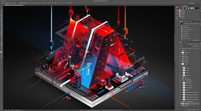
Task: Select the Zoom magnifier tool
Action: click(2, 47)
